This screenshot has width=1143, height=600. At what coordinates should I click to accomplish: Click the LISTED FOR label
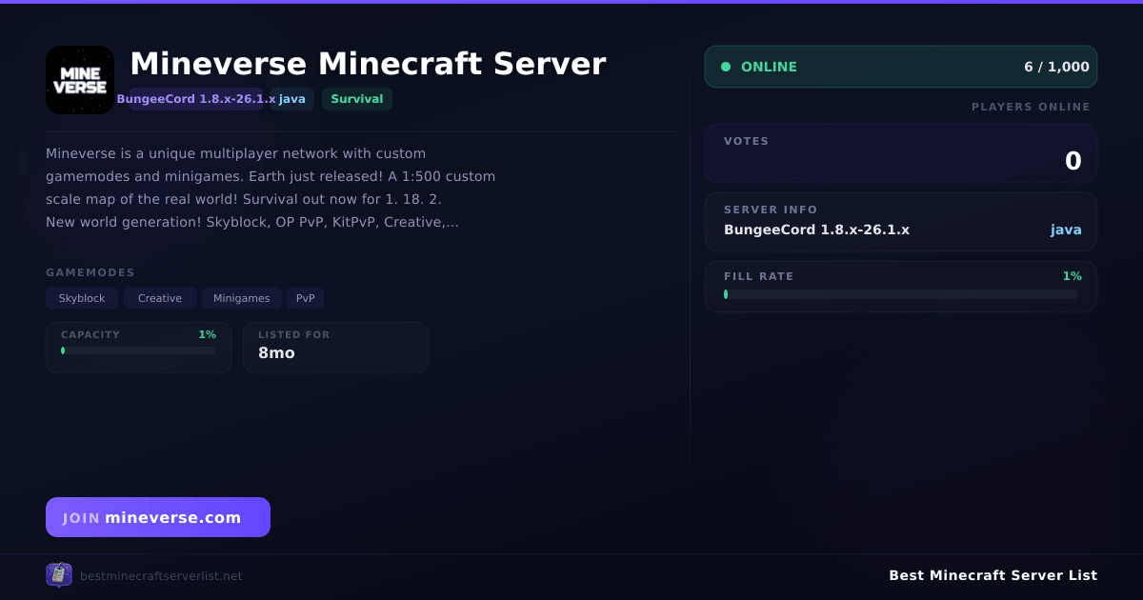click(293, 335)
